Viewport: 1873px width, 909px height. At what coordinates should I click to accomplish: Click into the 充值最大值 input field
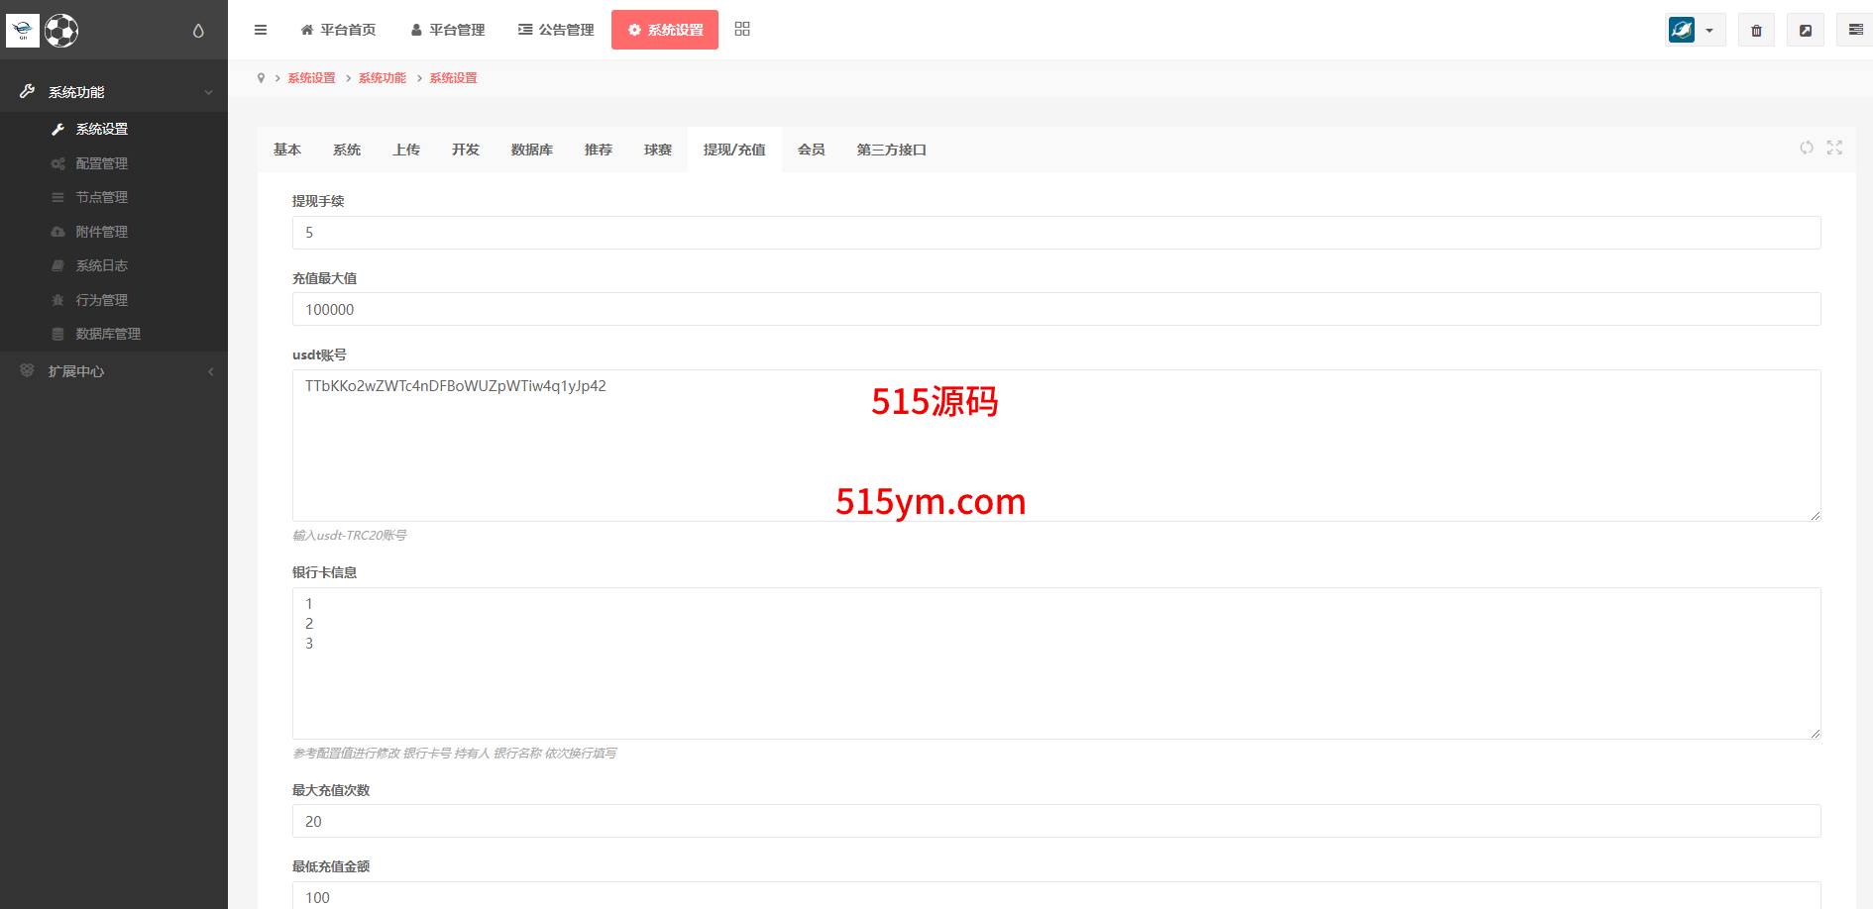point(1056,310)
